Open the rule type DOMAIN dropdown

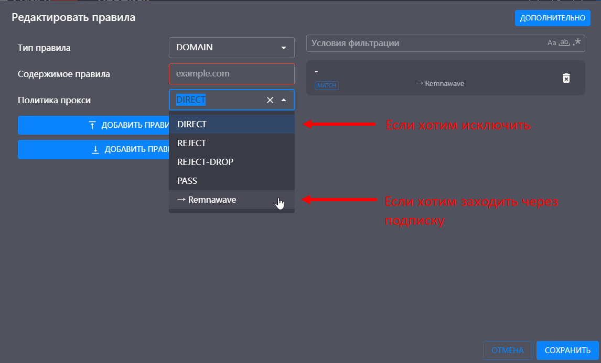(x=231, y=48)
